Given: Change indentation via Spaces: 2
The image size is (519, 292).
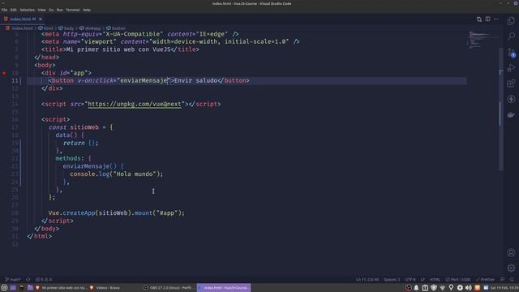Looking at the screenshot, I should point(392,279).
